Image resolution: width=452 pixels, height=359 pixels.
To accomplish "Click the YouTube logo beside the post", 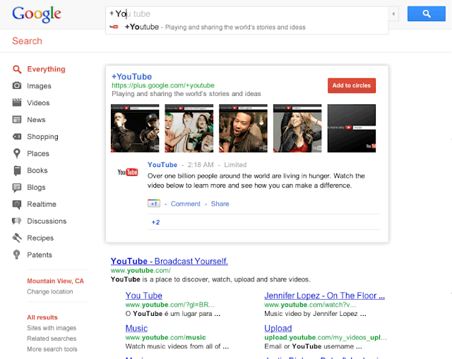I will (x=128, y=172).
